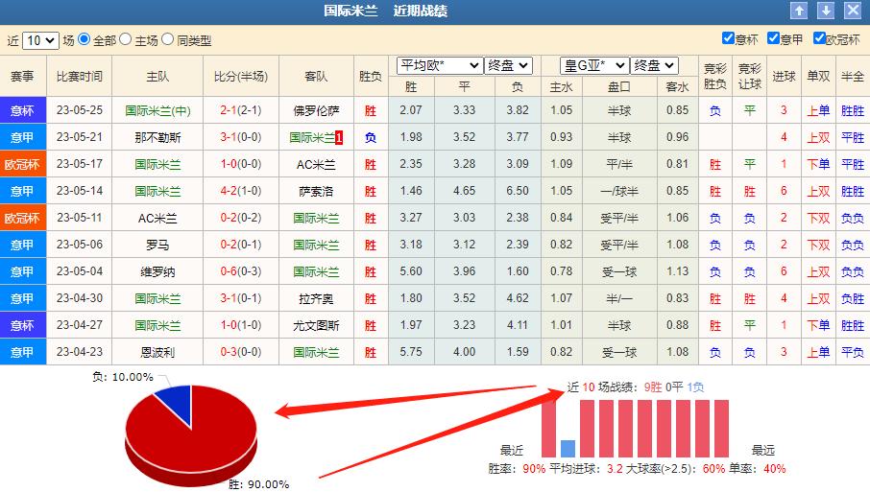Image resolution: width=870 pixels, height=492 pixels.
Task: Select the 全部 radio button
Action: (84, 39)
